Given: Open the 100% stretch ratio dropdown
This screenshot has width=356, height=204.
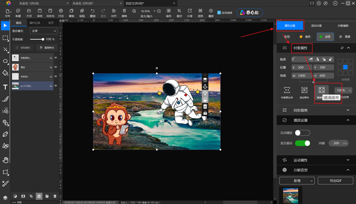Looking at the screenshot, I should (x=343, y=90).
